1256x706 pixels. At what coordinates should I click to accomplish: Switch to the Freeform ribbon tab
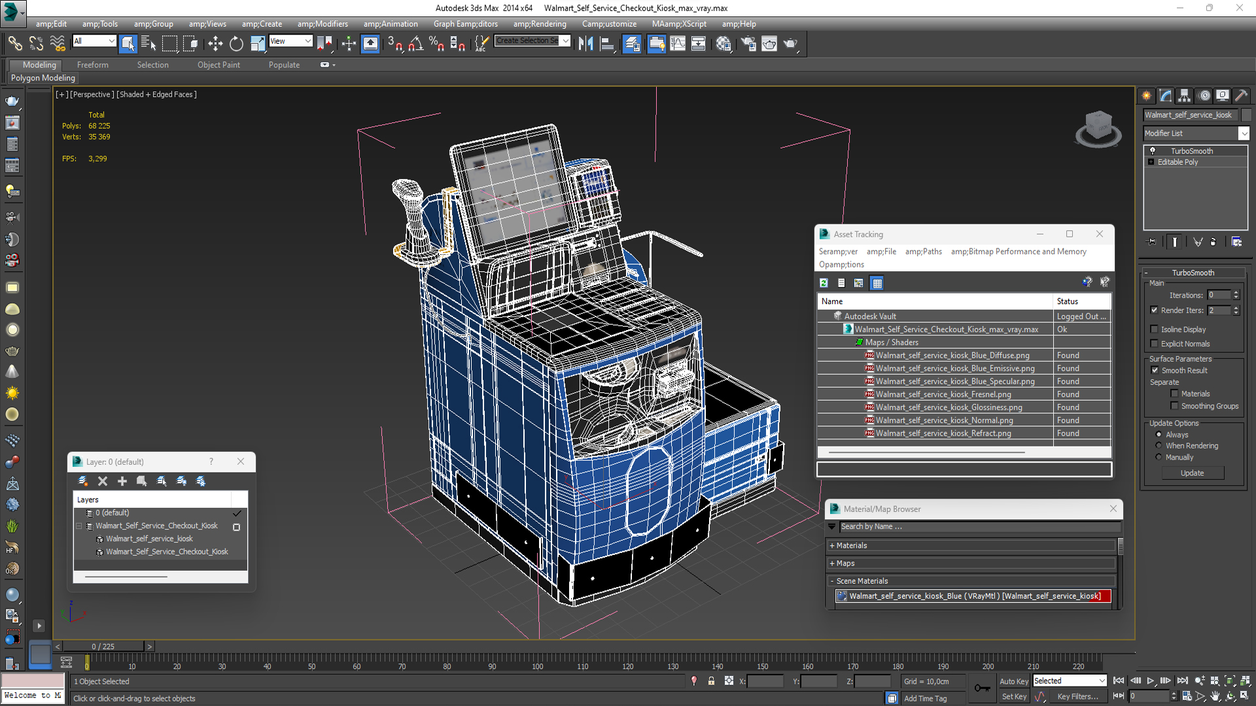93,65
